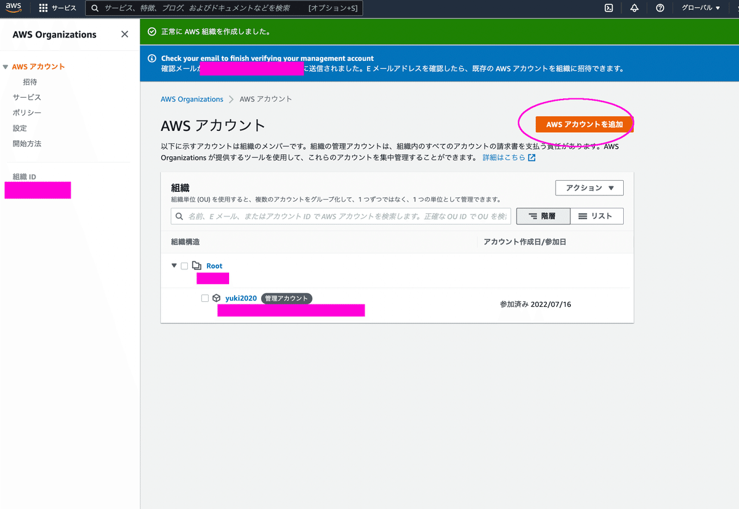Viewport: 739px width, 509px height.
Task: Tick the yuki2020 account checkbox
Action: (x=205, y=298)
